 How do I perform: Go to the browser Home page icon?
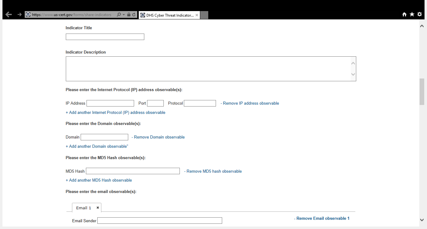click(x=404, y=14)
